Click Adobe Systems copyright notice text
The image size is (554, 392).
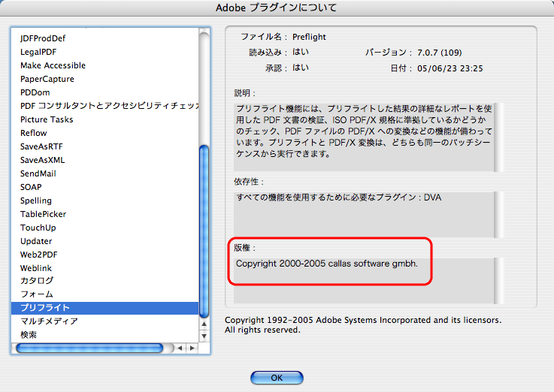[363, 325]
